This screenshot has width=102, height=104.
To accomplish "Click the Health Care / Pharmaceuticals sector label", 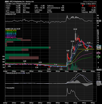I will pyautogui.click(x=18, y=4).
